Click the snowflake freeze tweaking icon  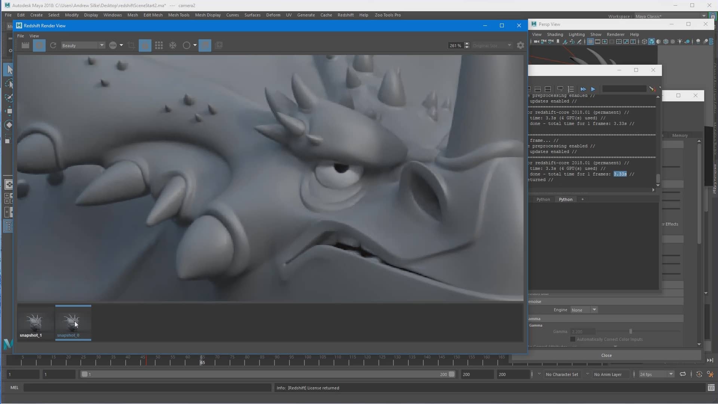click(x=173, y=45)
